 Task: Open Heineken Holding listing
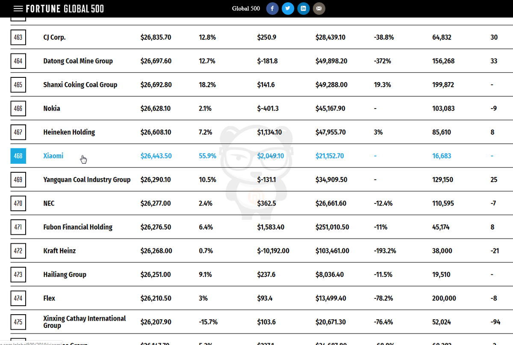69,133
